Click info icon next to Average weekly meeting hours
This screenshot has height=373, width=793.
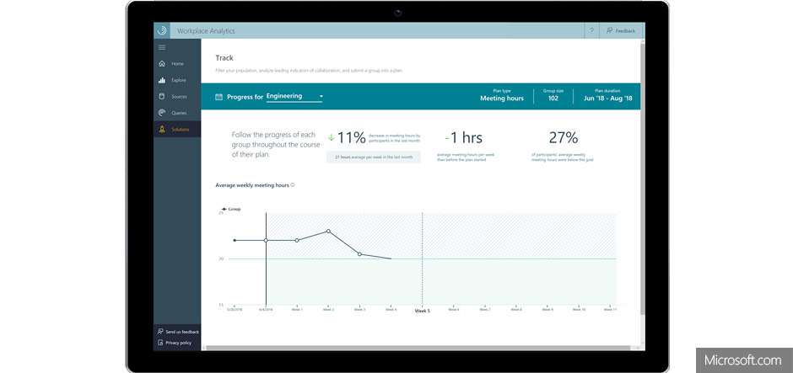[x=293, y=184]
